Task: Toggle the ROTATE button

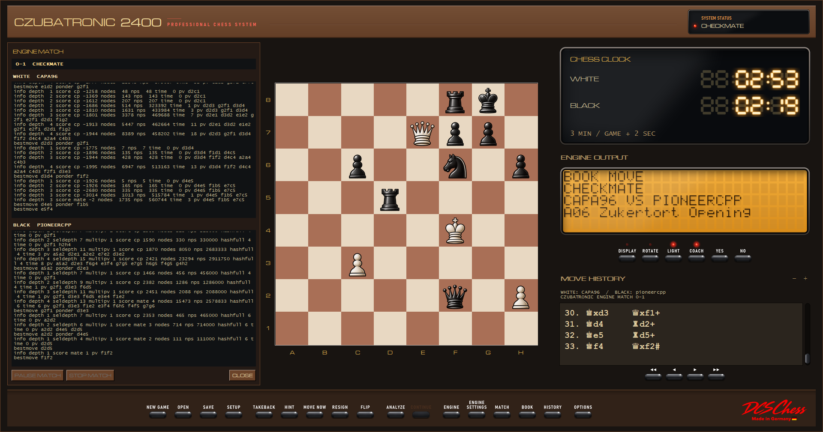Action: (650, 258)
